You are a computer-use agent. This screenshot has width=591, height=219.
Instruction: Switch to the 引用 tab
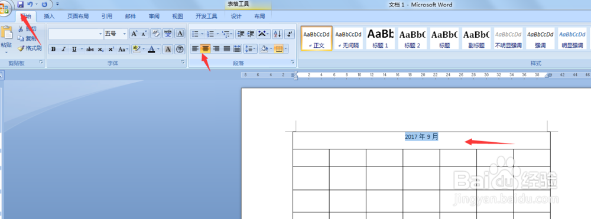106,16
